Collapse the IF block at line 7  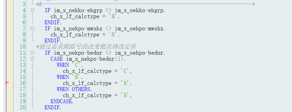[33, 29]
